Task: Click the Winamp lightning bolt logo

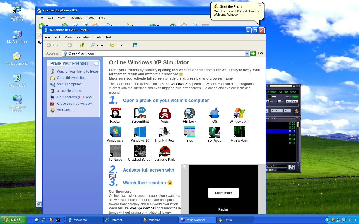Action: click(296, 111)
